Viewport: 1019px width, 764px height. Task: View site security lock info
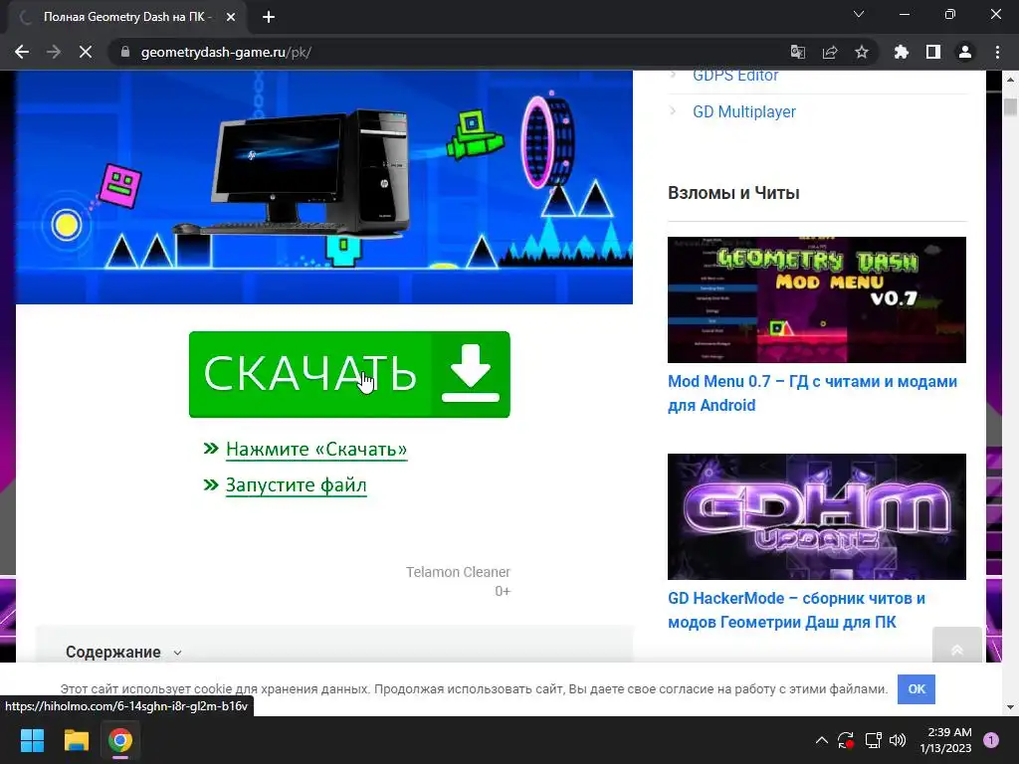click(x=125, y=52)
